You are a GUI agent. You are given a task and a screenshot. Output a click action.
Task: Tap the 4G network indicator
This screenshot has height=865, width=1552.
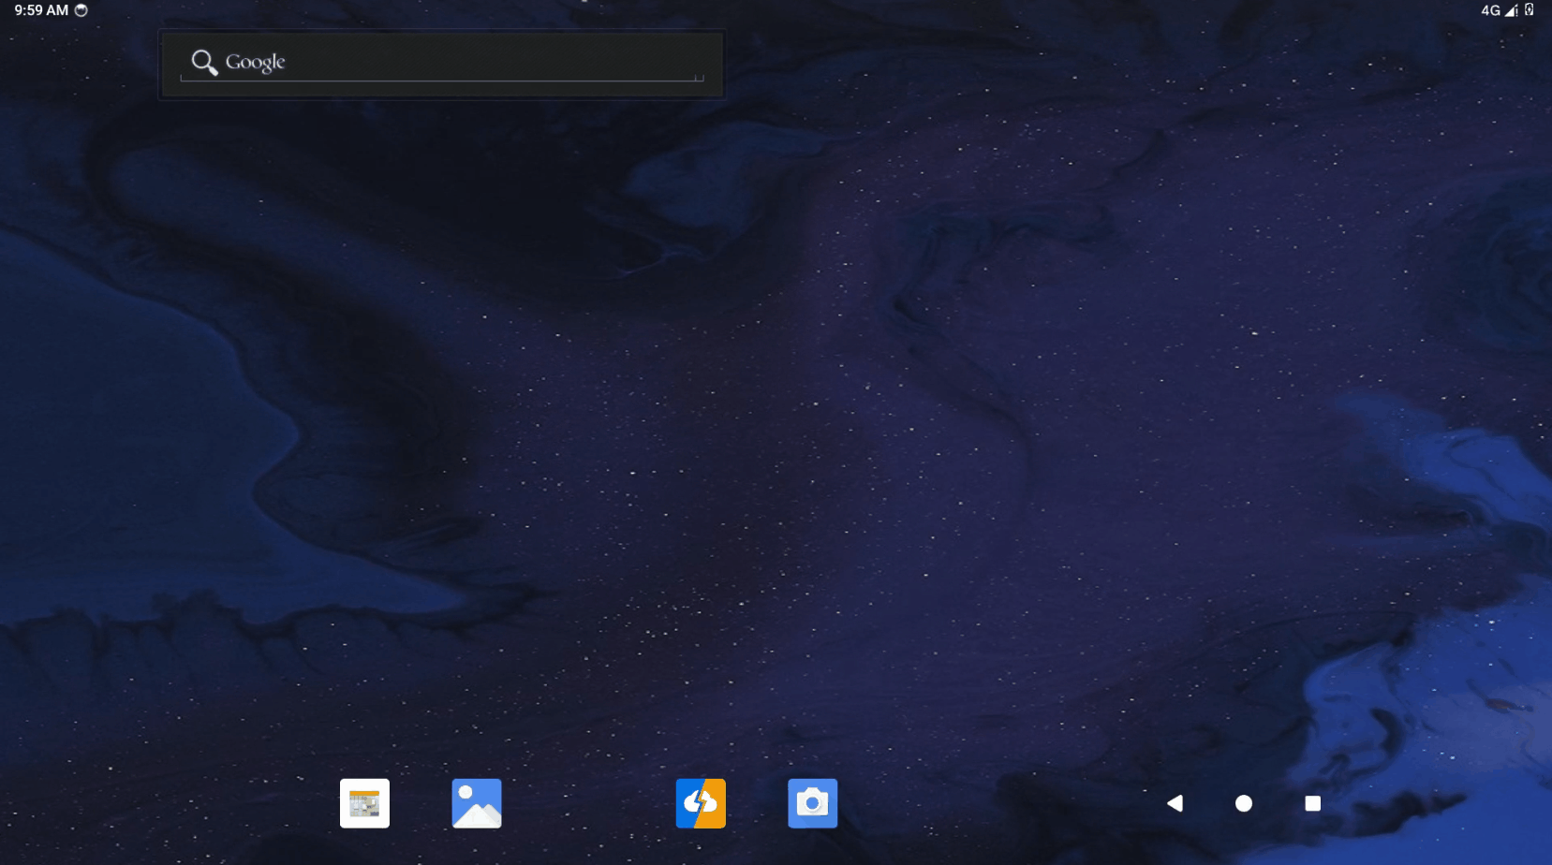(1489, 10)
